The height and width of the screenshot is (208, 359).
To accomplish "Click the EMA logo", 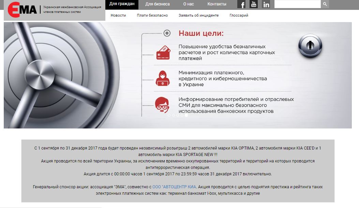I will (22, 10).
